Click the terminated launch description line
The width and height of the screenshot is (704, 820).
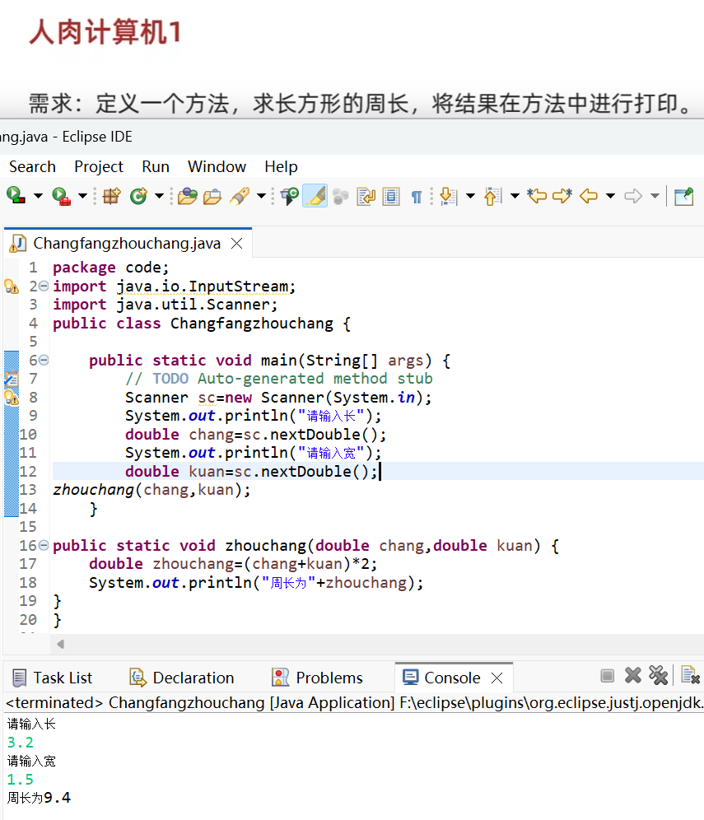354,702
